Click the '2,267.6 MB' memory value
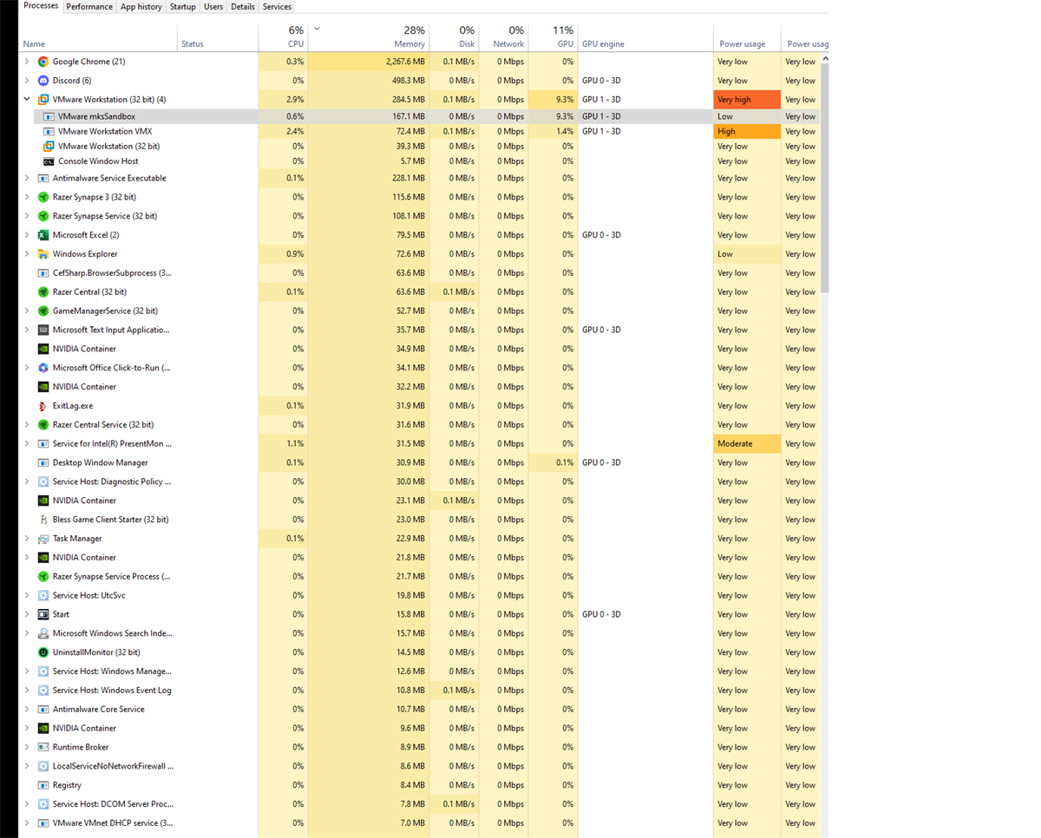Image resolution: width=1041 pixels, height=838 pixels. click(x=405, y=62)
